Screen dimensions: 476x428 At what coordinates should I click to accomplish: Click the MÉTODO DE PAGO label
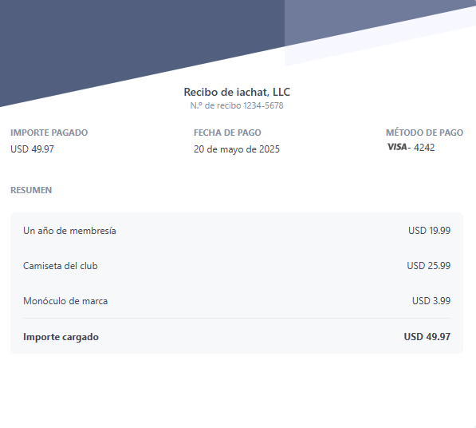pyautogui.click(x=424, y=133)
